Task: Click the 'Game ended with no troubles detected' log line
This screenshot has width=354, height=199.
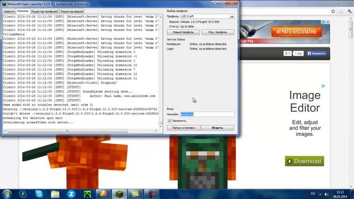Action: [48, 105]
